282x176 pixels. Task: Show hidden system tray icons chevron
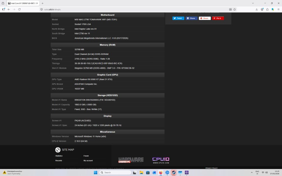click(x=252, y=172)
